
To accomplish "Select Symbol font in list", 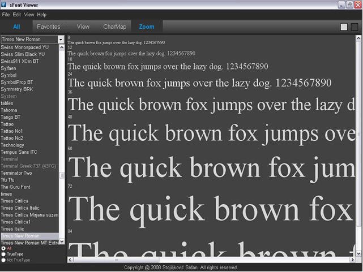I will click(x=29, y=75).
